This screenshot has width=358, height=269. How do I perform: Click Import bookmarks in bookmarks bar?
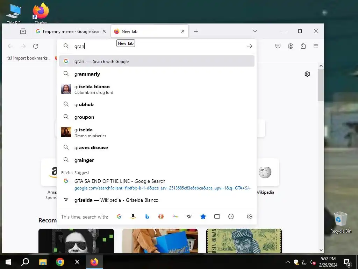[29, 58]
